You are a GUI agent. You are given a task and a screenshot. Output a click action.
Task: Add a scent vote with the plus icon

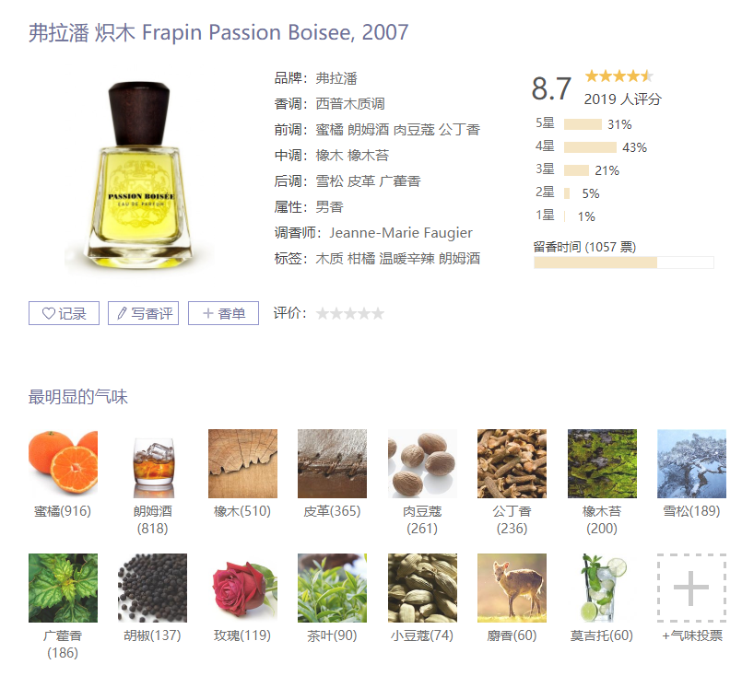691,588
